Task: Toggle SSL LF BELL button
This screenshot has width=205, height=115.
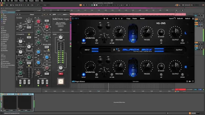Action: pyautogui.click(x=47, y=74)
